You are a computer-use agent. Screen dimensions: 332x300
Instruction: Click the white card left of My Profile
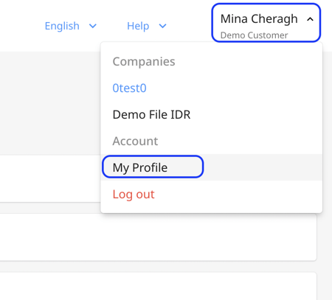pos(50,178)
